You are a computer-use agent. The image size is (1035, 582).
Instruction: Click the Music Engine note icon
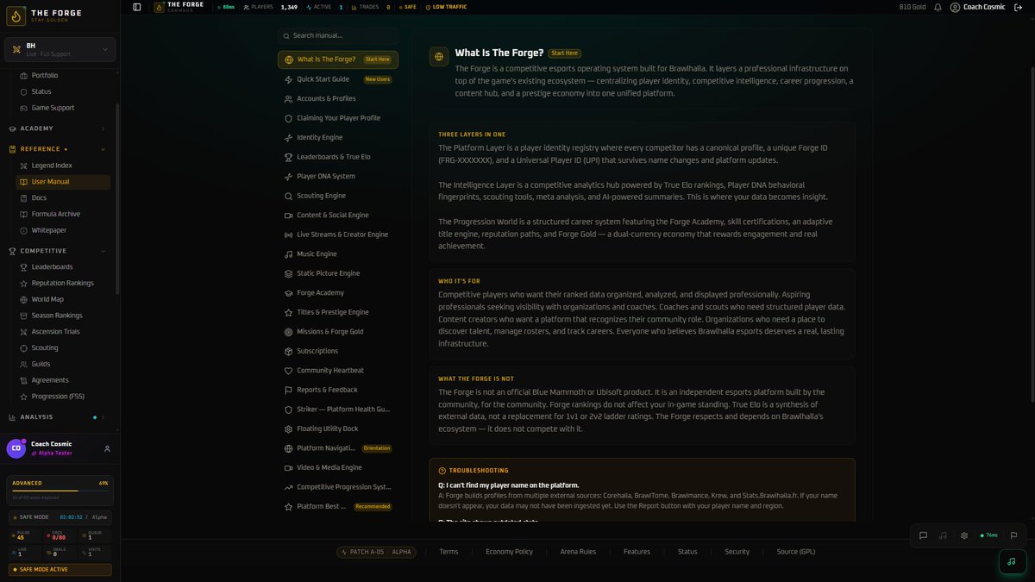[x=289, y=254]
